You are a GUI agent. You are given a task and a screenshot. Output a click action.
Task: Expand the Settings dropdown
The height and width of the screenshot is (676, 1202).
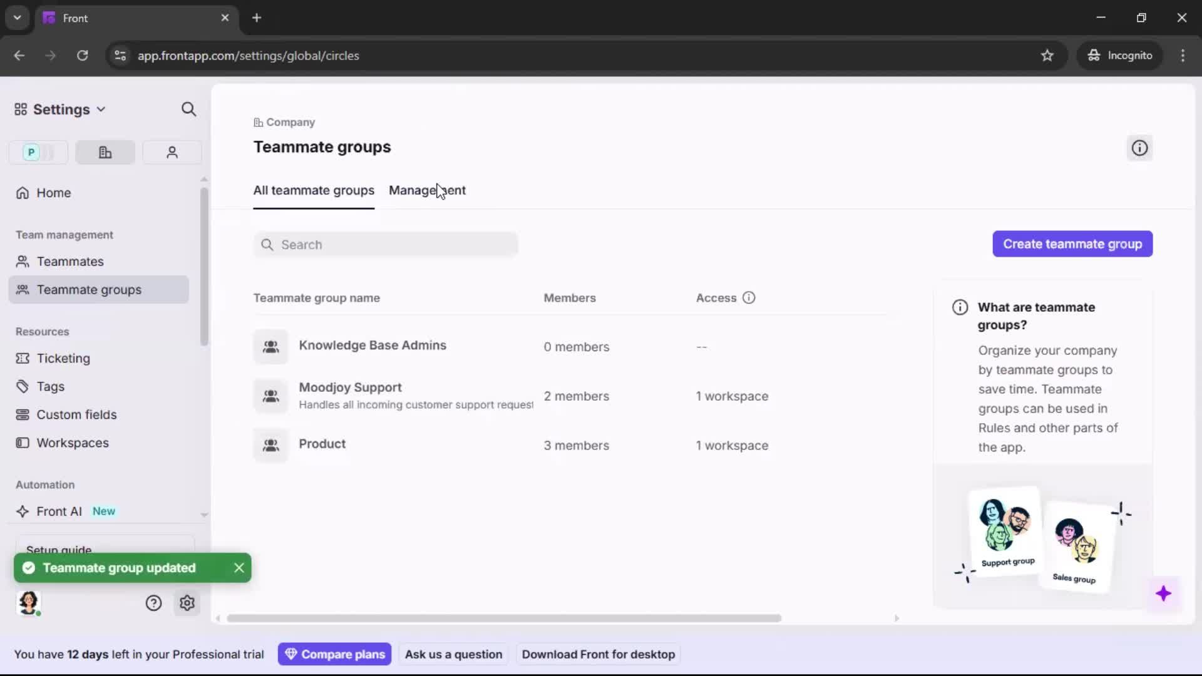(x=59, y=109)
